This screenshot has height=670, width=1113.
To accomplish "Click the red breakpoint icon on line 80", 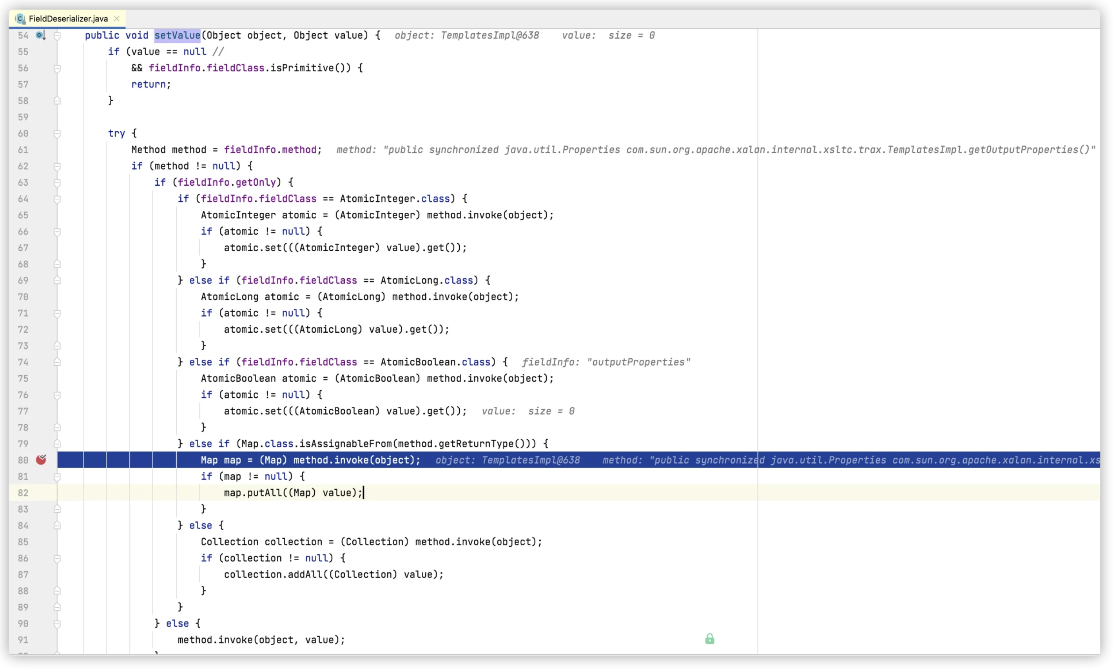I will tap(41, 460).
